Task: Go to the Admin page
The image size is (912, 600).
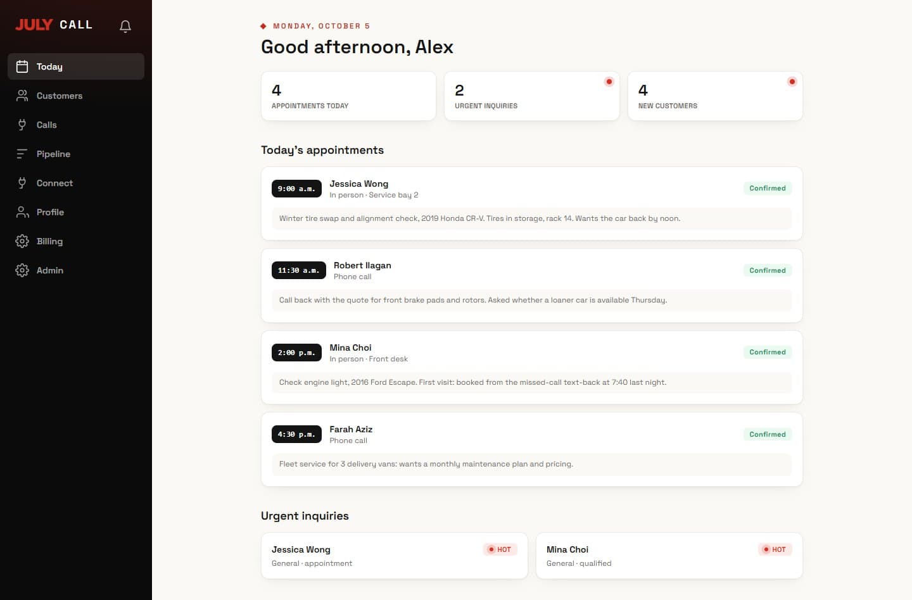Action: click(76, 270)
